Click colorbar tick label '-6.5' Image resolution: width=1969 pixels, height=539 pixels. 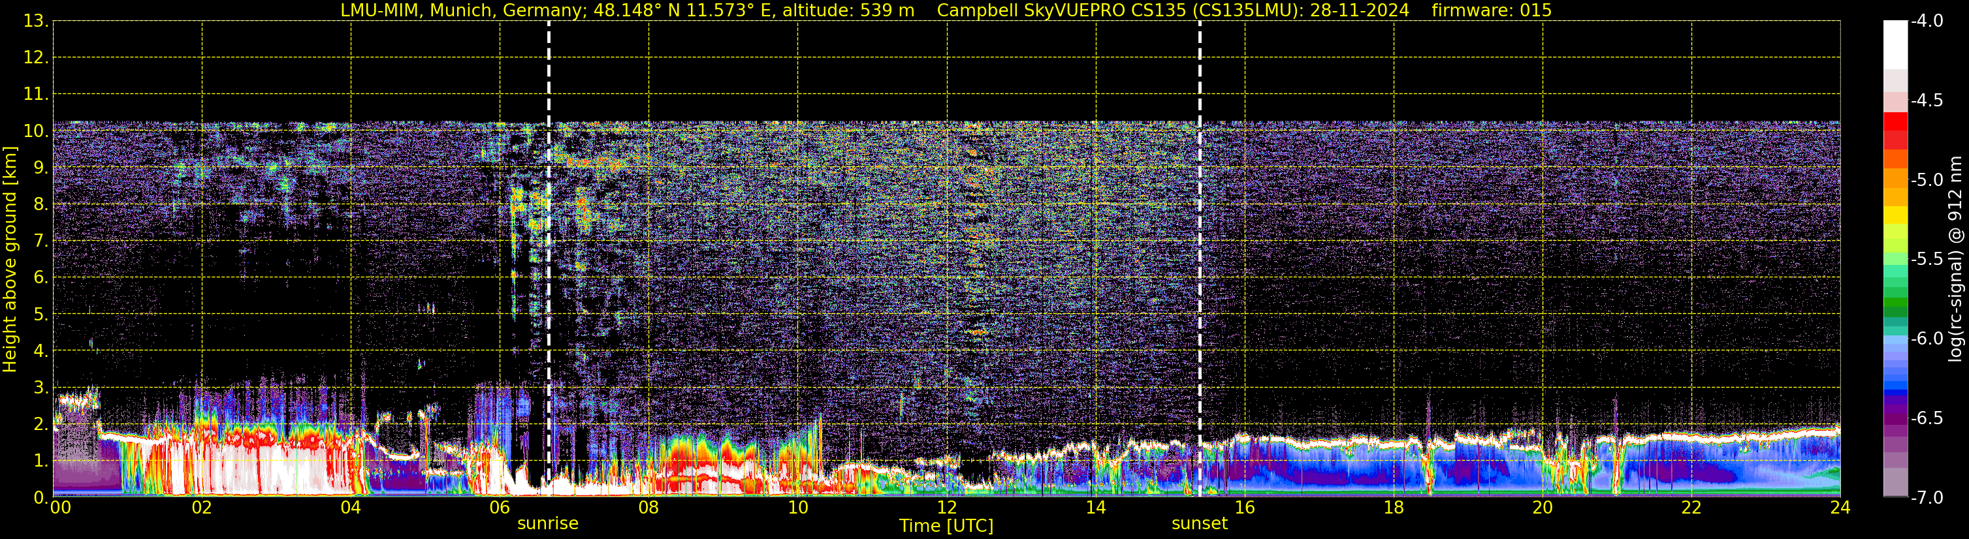coord(1926,418)
